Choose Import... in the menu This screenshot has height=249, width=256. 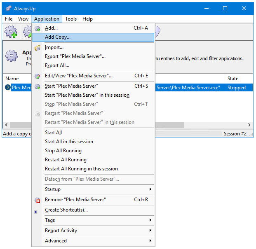[94, 48]
